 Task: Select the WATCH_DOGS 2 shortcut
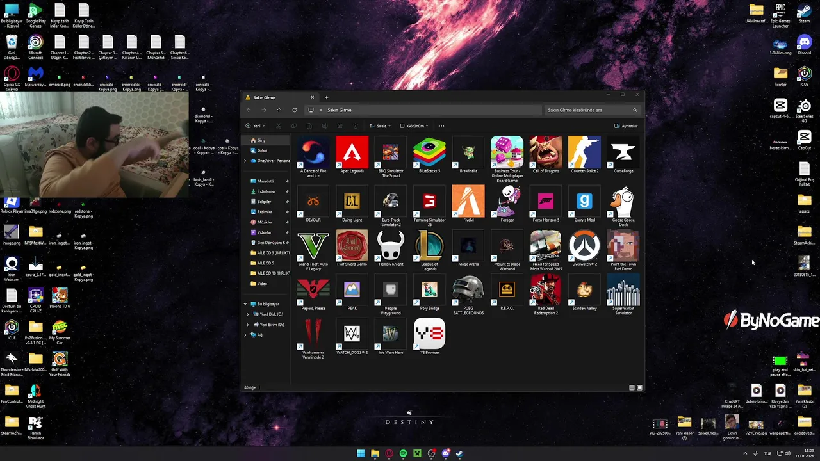tap(352, 336)
